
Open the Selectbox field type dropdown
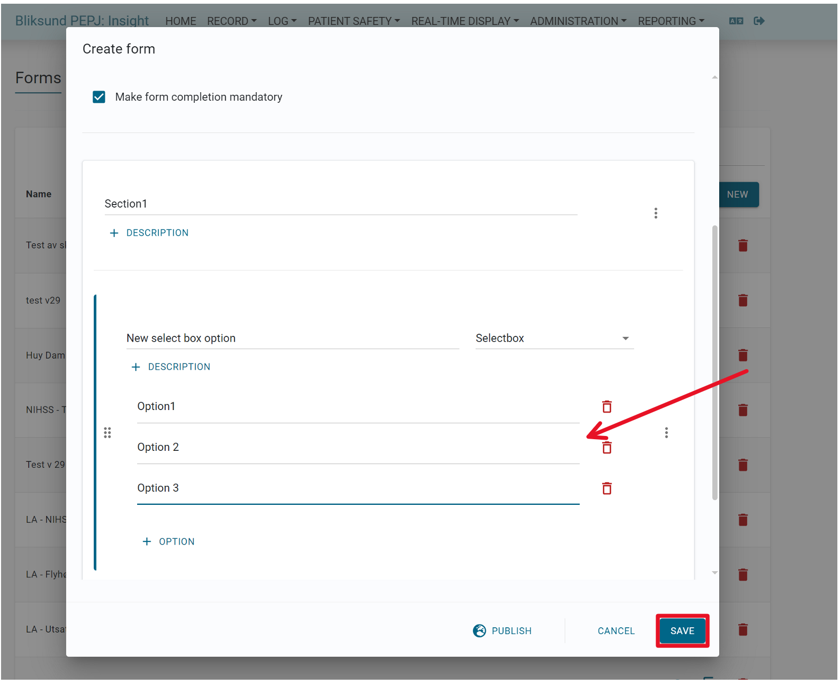pyautogui.click(x=554, y=338)
